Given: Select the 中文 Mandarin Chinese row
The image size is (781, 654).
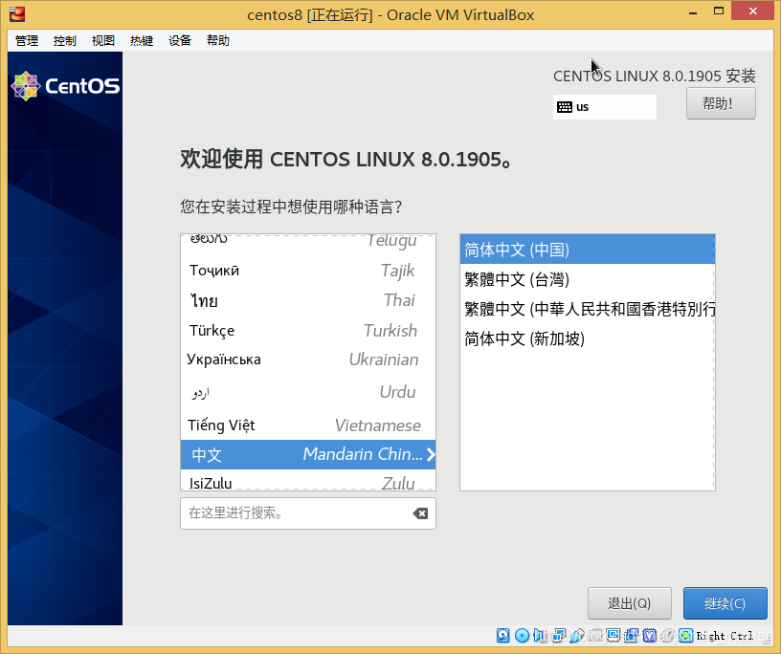Looking at the screenshot, I should point(308,454).
